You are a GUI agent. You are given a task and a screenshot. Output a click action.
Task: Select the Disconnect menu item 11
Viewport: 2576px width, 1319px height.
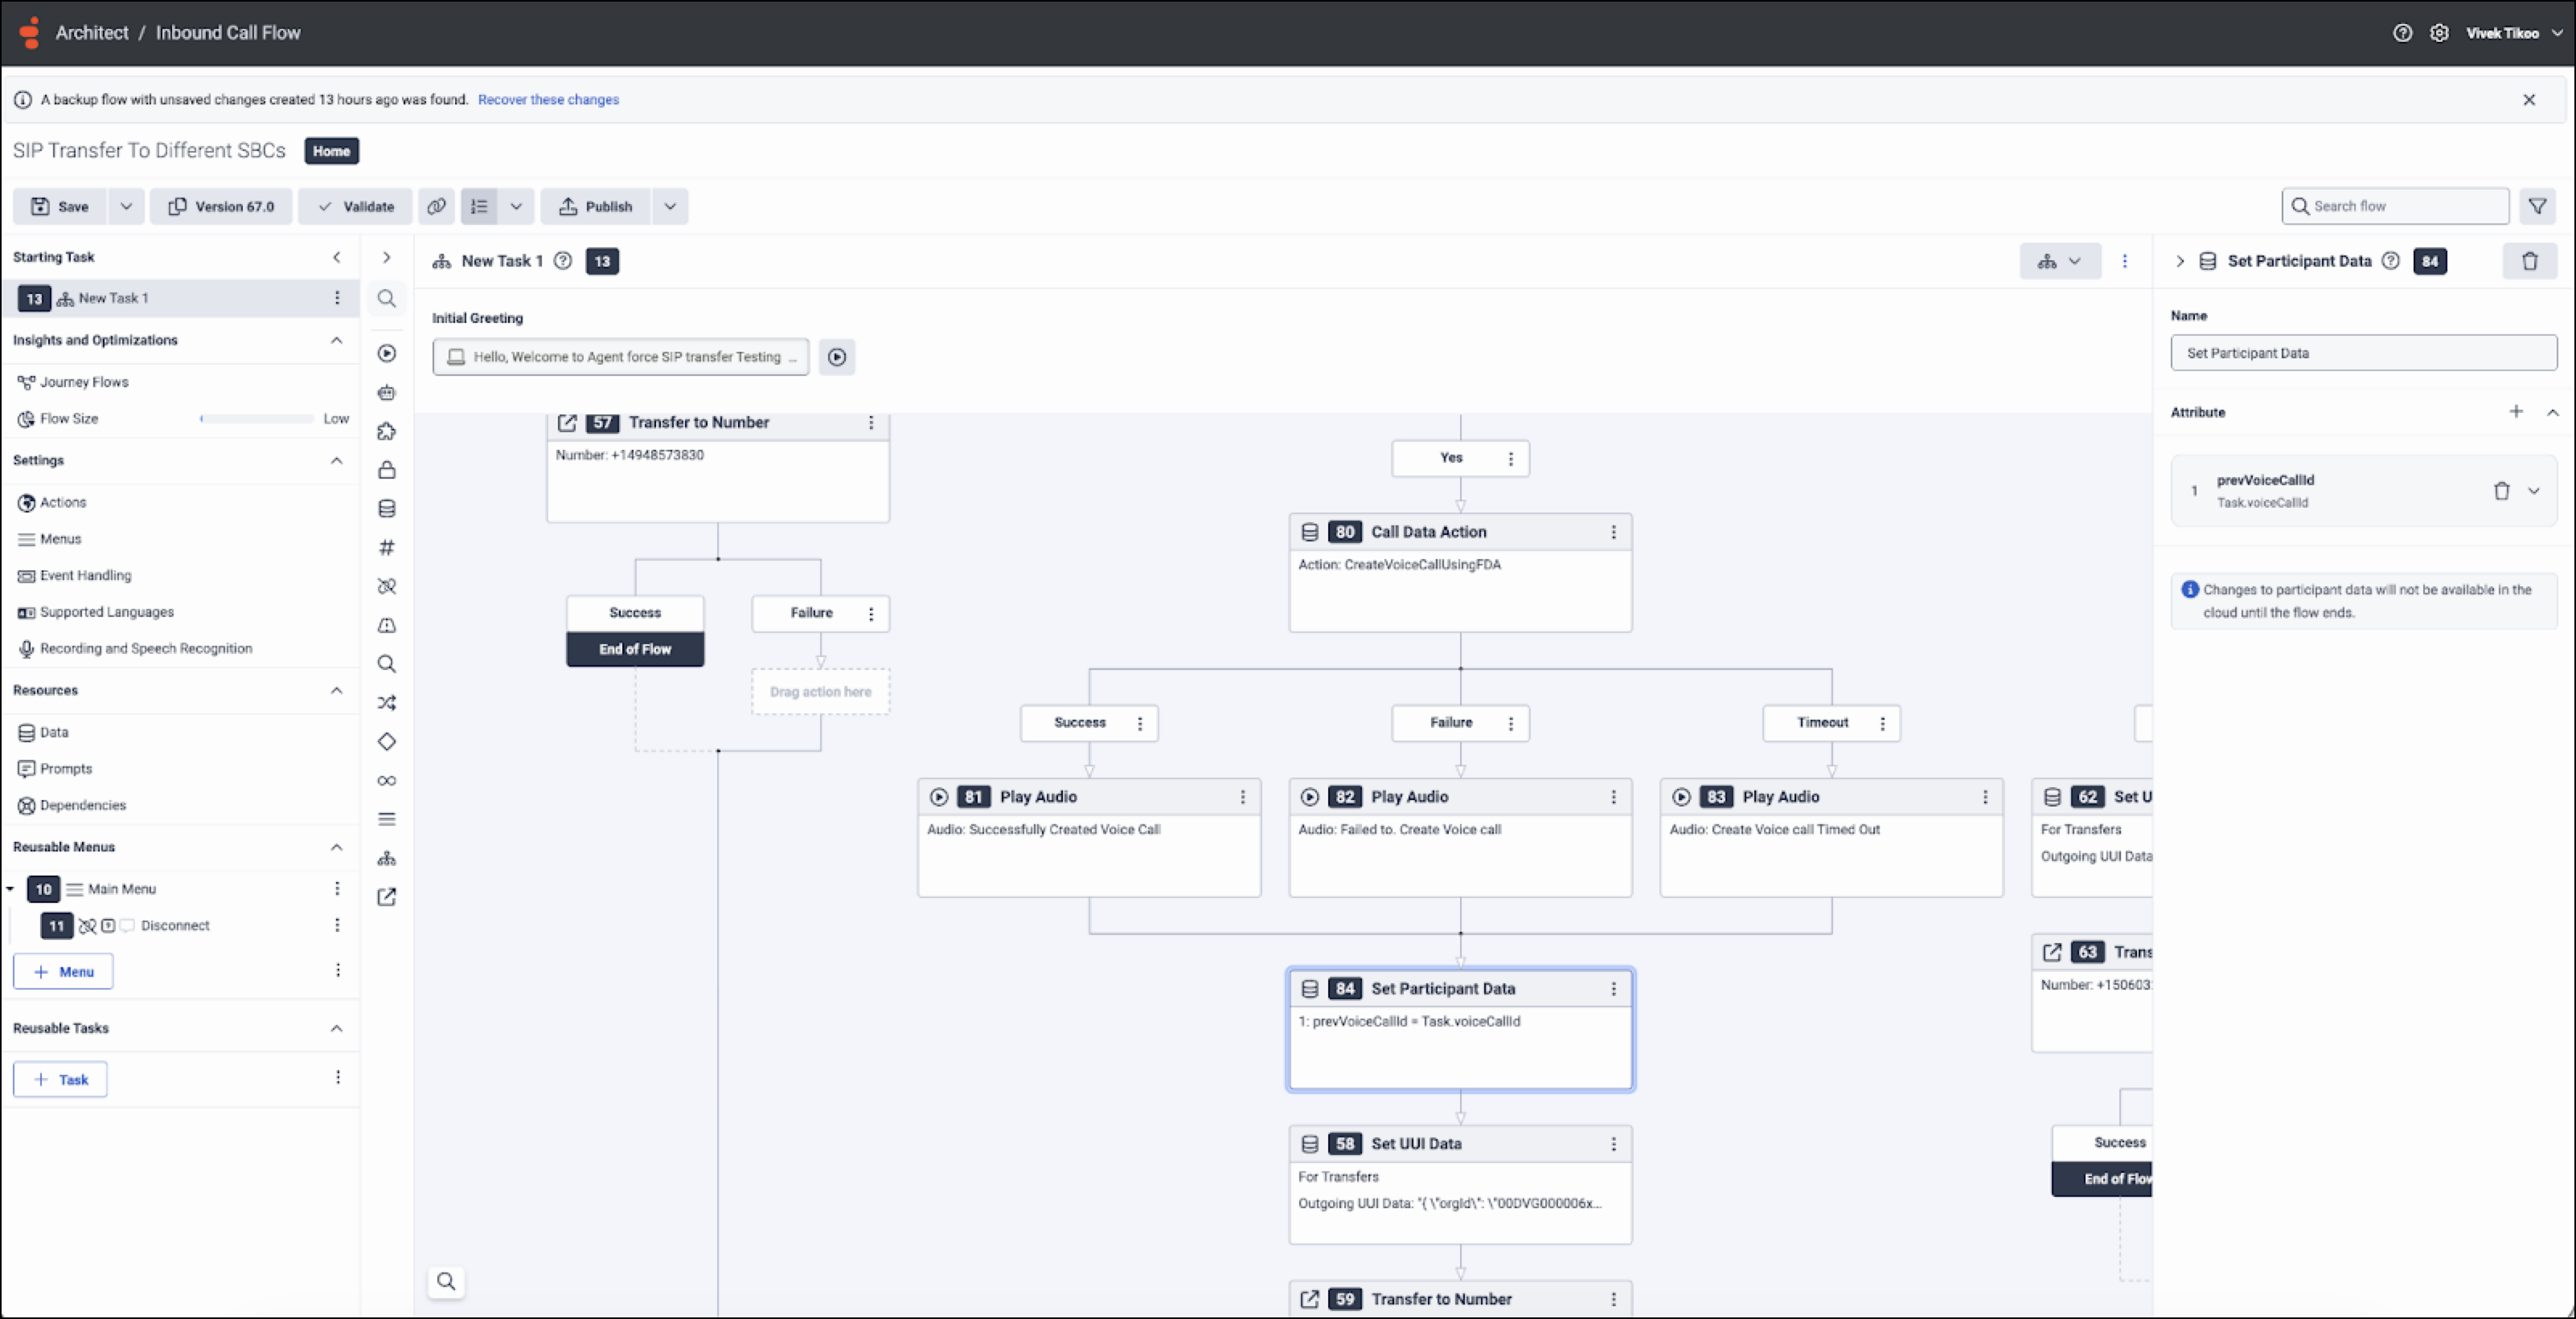tap(175, 925)
